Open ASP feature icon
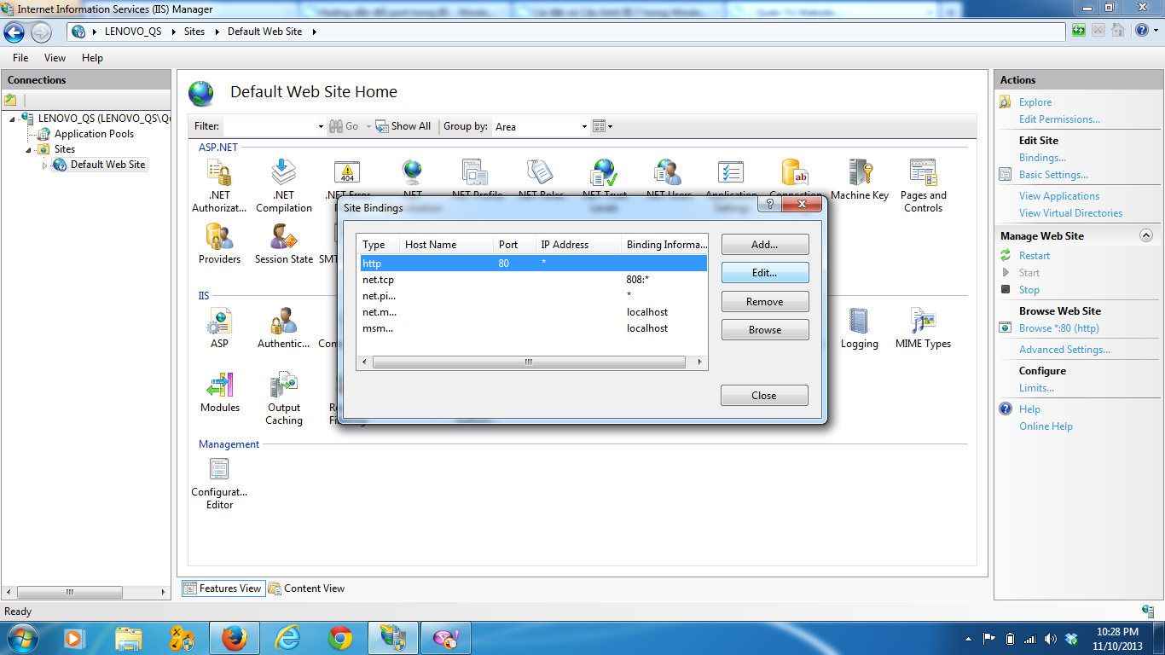Viewport: 1165px width, 655px height. 219,321
